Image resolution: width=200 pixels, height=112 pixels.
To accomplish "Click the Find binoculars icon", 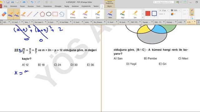I will tap(24, 2).
